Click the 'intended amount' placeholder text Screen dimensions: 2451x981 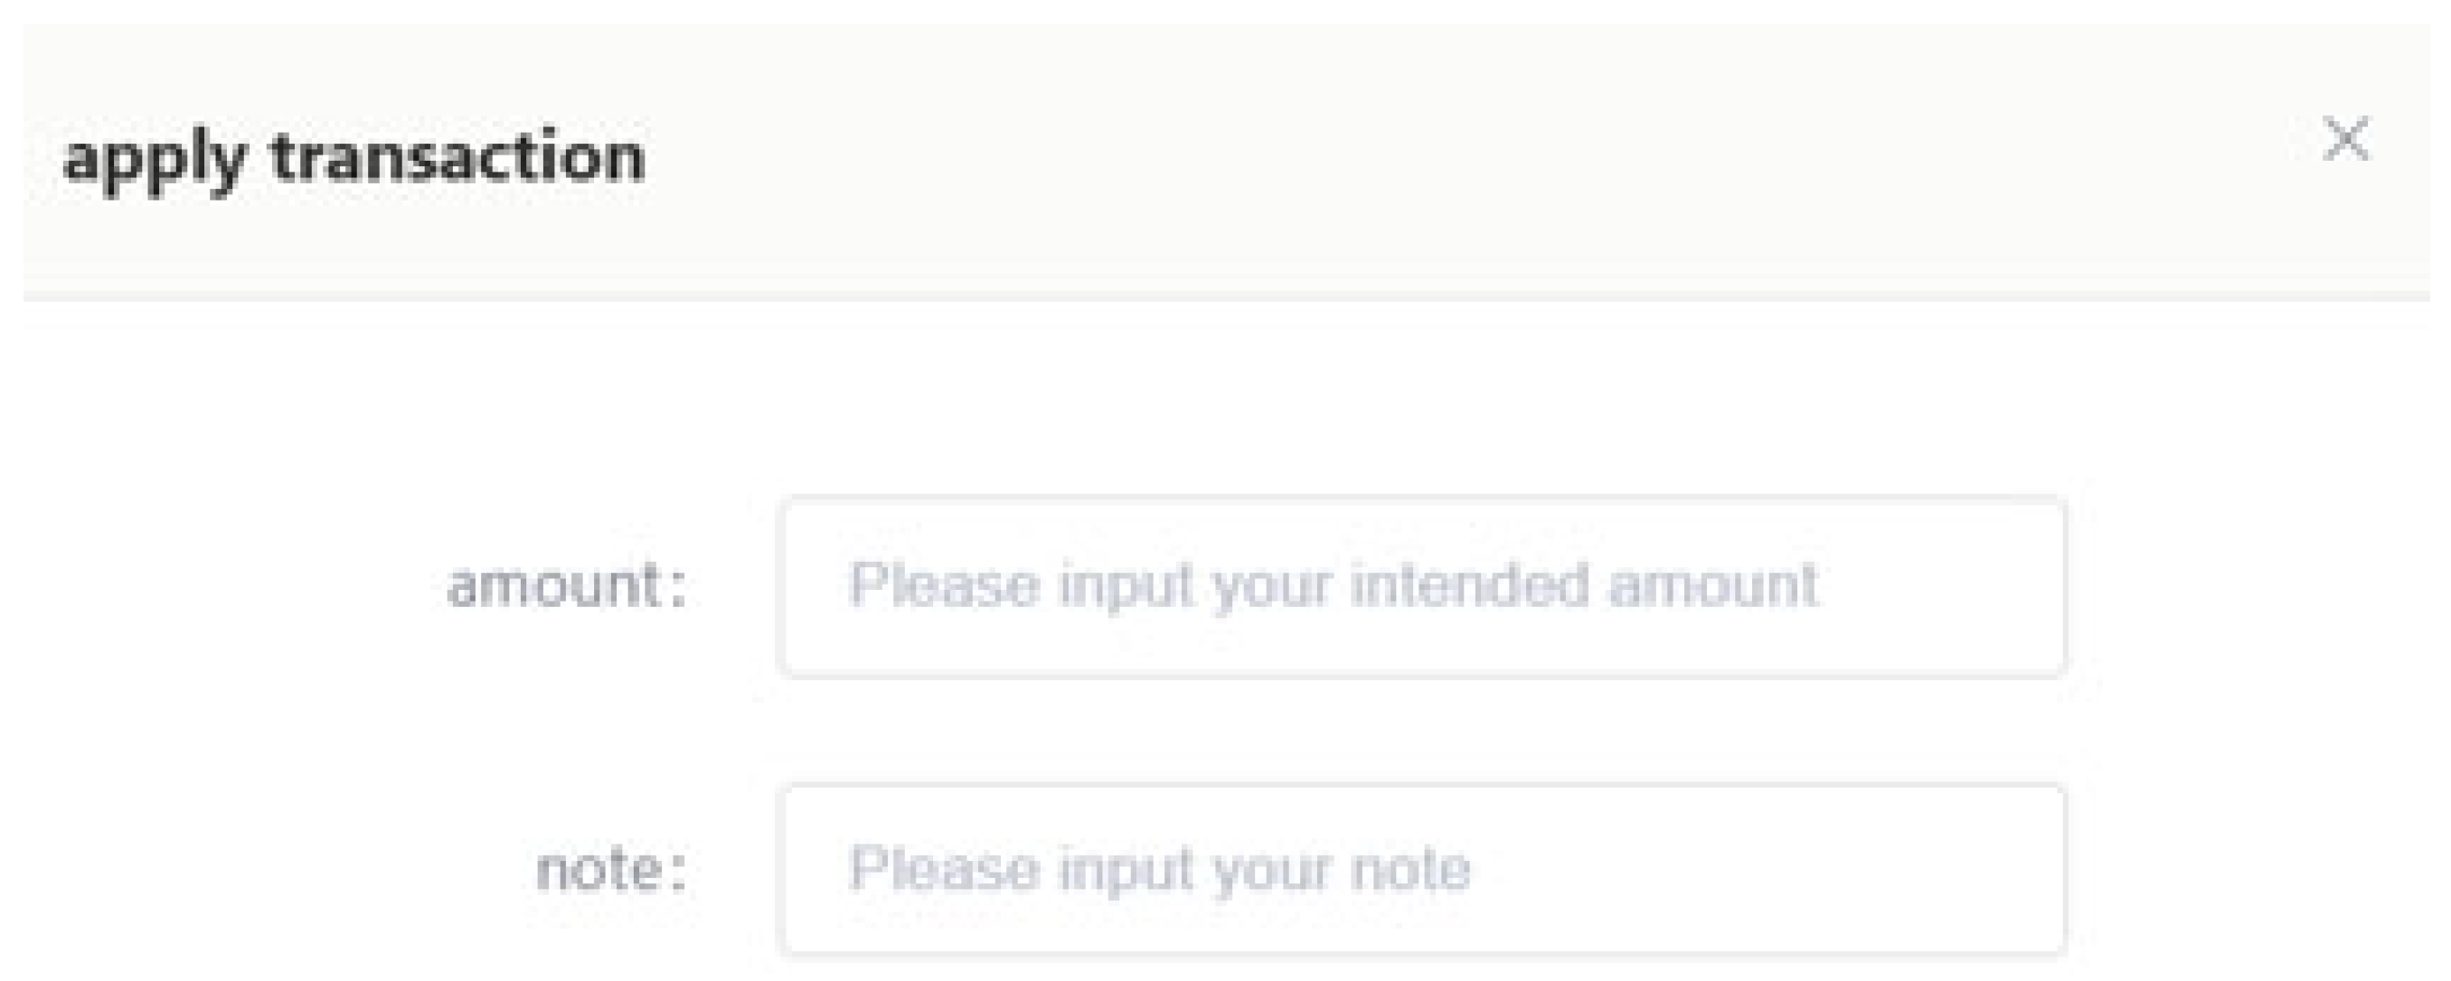(x=1584, y=584)
